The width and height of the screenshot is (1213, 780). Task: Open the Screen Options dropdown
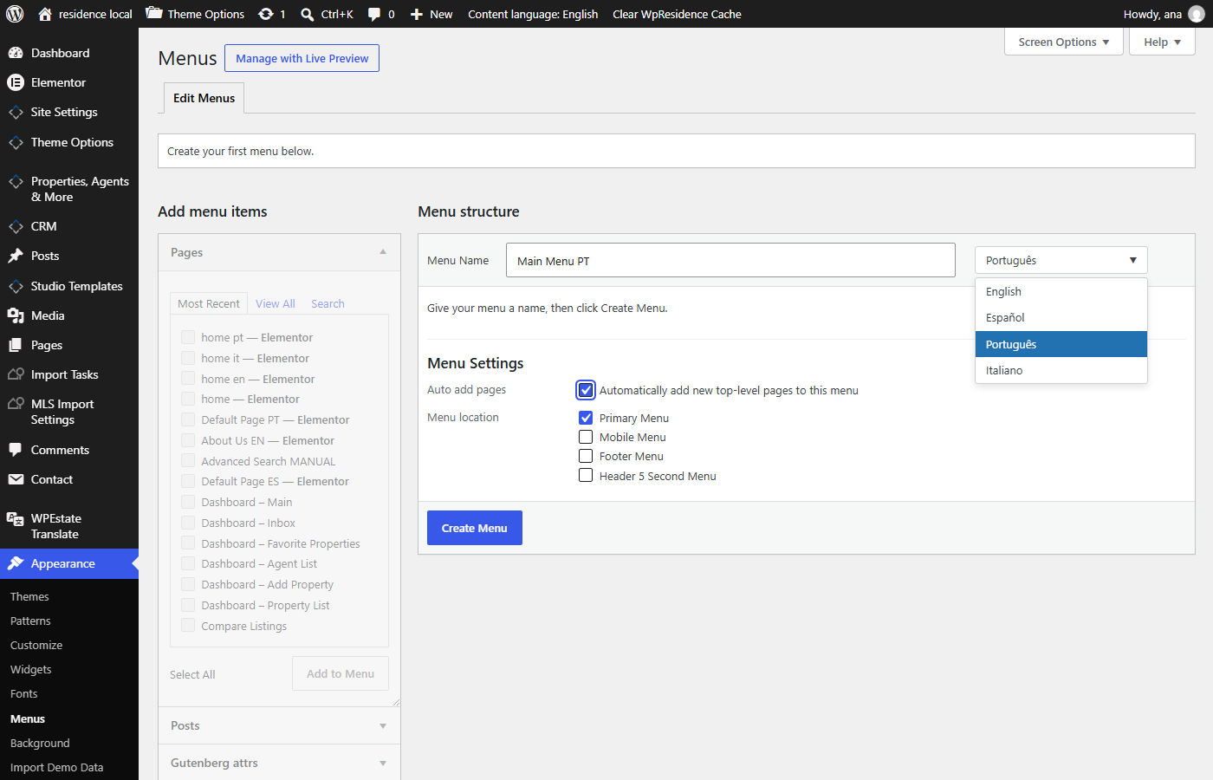pos(1063,42)
